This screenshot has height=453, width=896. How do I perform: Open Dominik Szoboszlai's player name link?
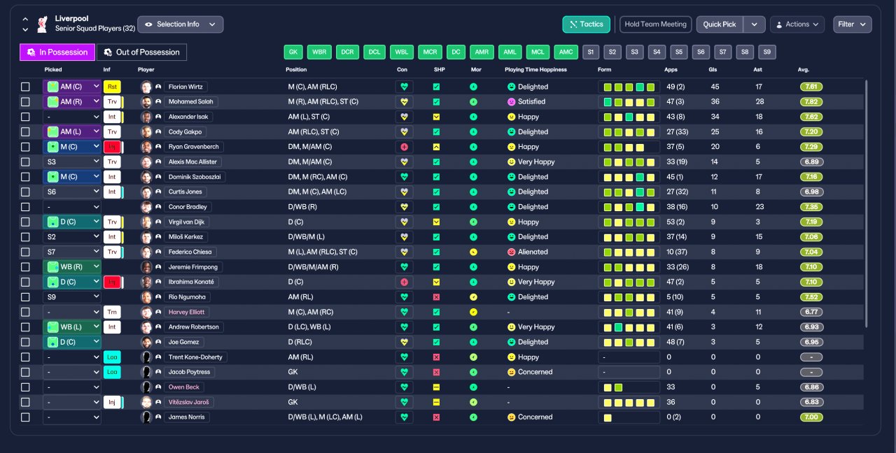click(195, 177)
